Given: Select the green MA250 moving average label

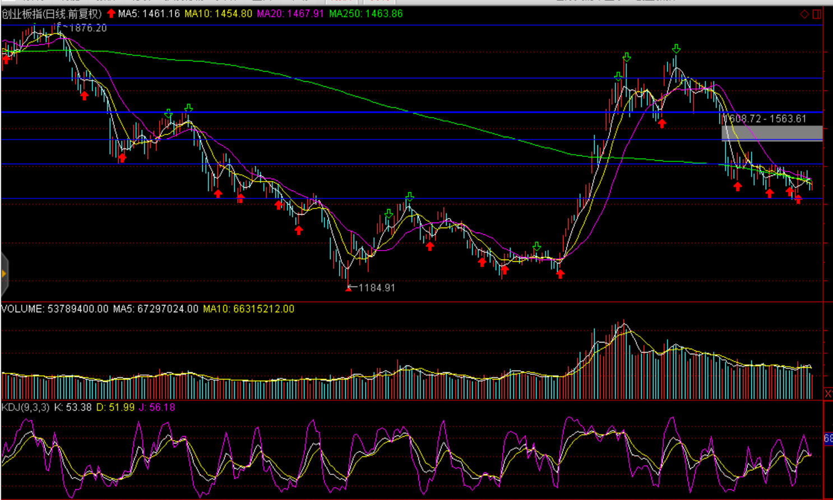Looking at the screenshot, I should pyautogui.click(x=365, y=13).
